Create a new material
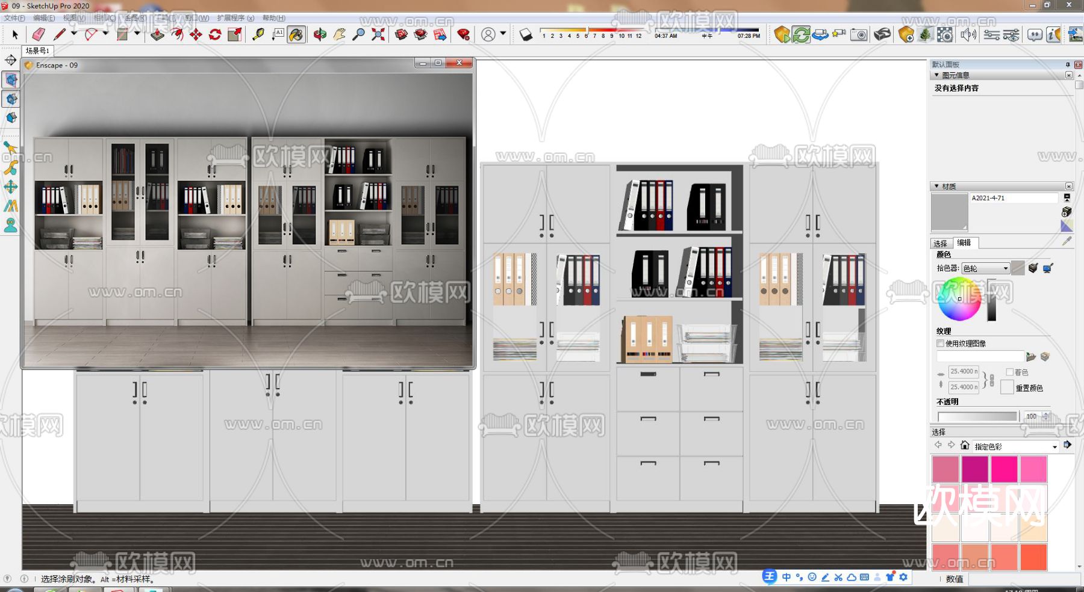 coord(1067,212)
